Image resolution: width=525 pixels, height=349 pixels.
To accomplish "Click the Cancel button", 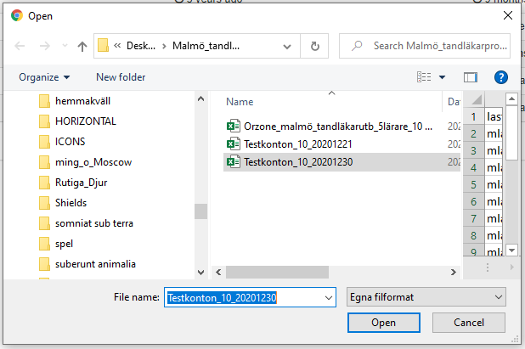I will tap(469, 323).
